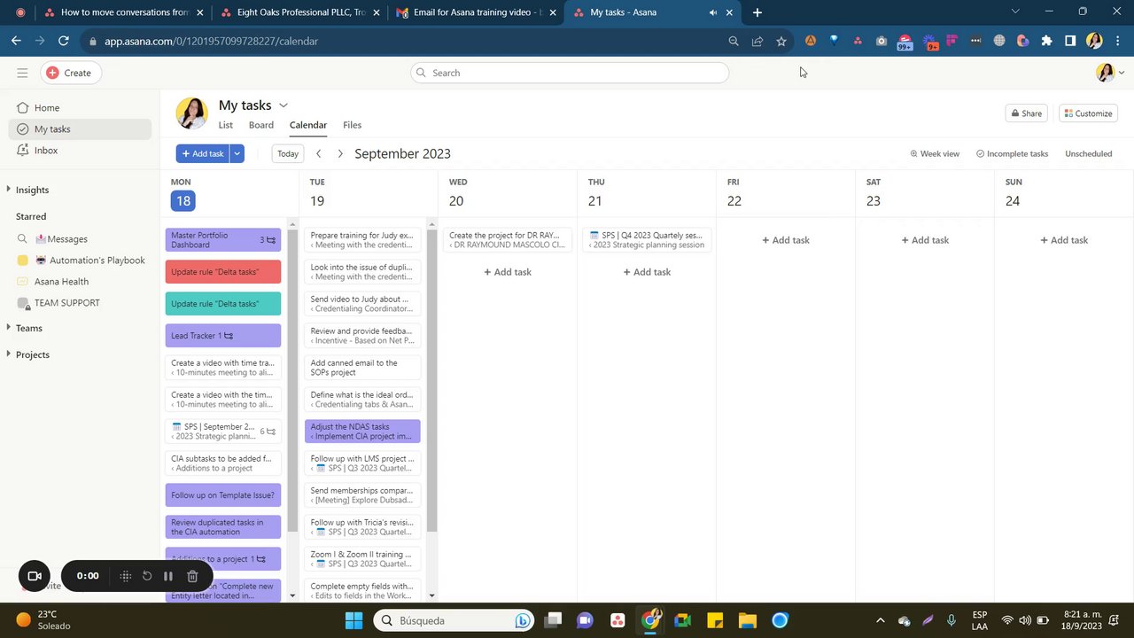Click the blue Add task button
Screen dimensions: 1134x638
203,153
